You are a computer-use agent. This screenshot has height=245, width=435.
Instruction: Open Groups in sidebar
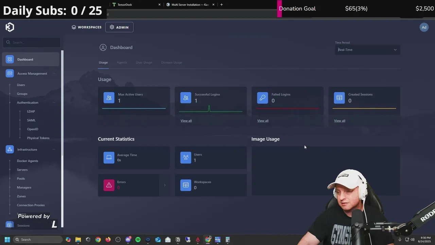[x=22, y=94]
